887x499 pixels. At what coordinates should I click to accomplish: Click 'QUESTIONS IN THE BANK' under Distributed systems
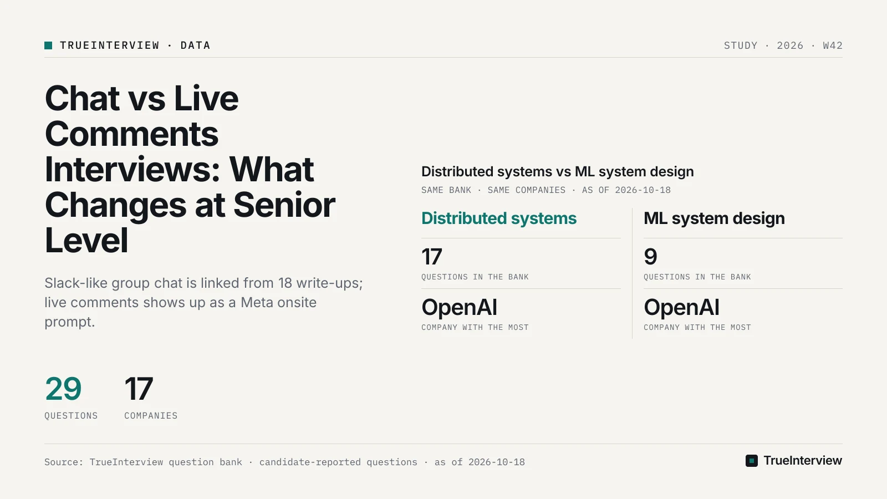click(475, 277)
